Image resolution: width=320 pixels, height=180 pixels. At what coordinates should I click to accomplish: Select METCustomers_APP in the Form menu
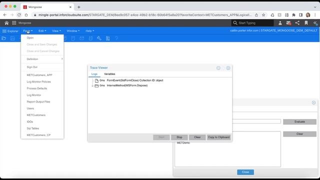click(39, 75)
